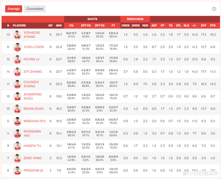Sort by STL column header
221x179 pixels.
pyautogui.click(x=179, y=25)
